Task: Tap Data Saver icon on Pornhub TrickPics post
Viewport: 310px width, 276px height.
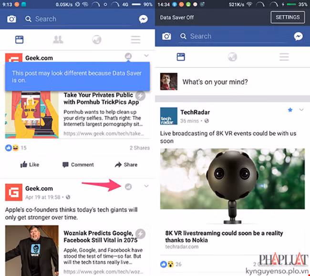Action: pyautogui.click(x=128, y=56)
